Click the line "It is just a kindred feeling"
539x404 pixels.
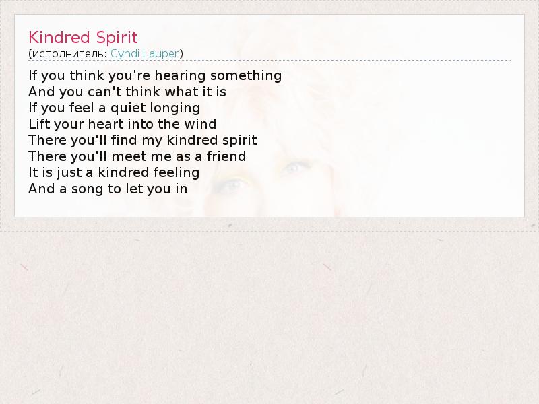click(x=114, y=172)
